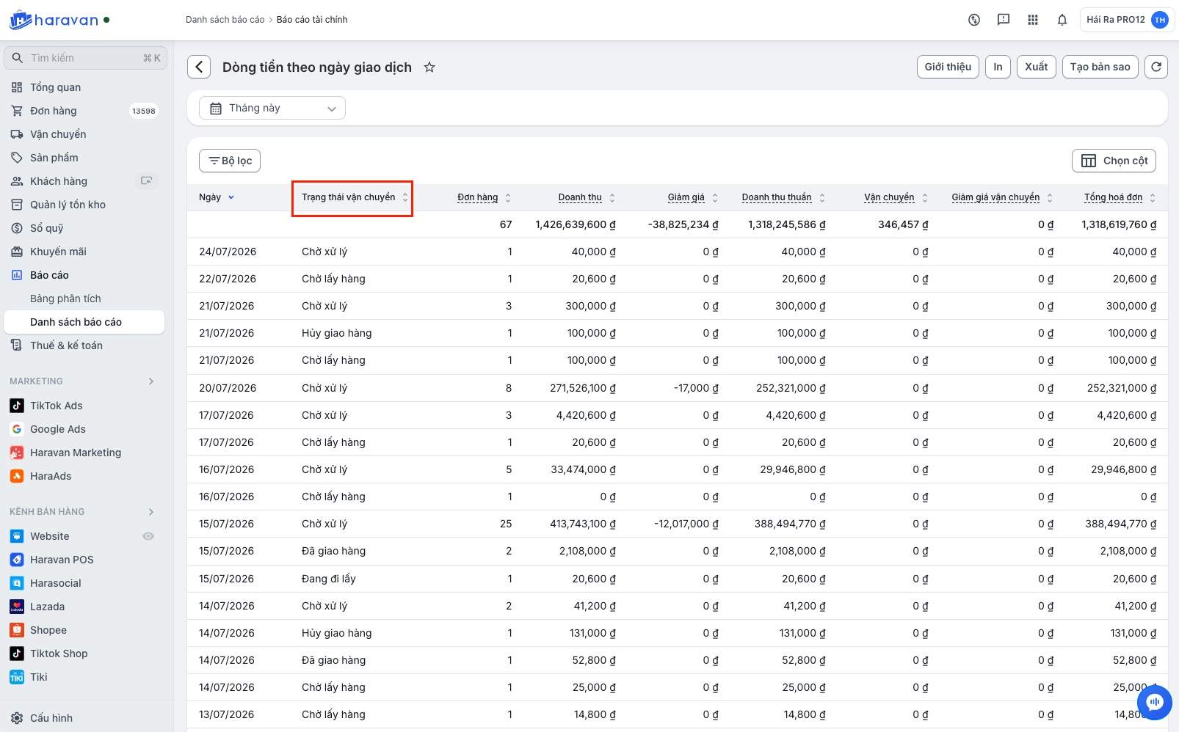Open the feedback message icon in header
This screenshot has height=732, width=1179.
pyautogui.click(x=1004, y=20)
